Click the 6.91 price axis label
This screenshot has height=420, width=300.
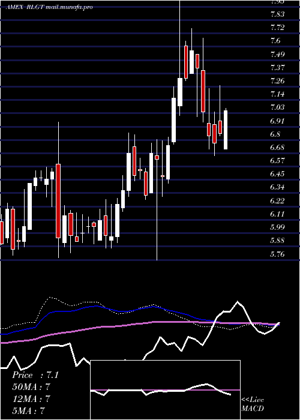pyautogui.click(x=277, y=121)
